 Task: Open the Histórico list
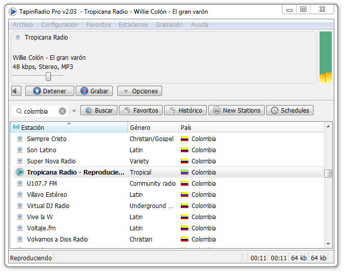click(x=185, y=110)
